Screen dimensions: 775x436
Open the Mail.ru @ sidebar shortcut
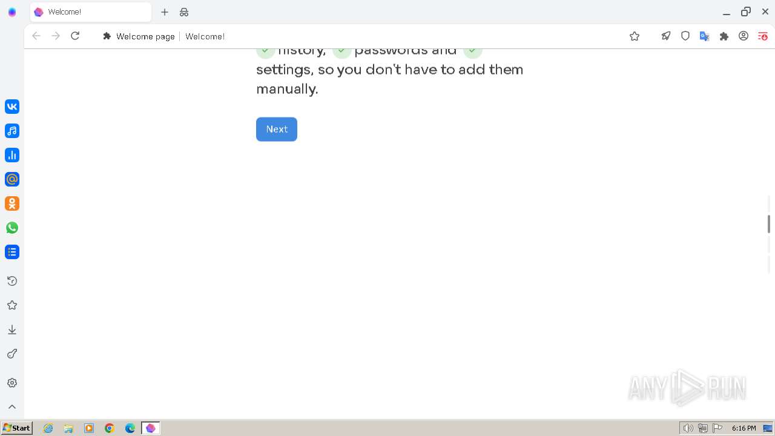[12, 179]
